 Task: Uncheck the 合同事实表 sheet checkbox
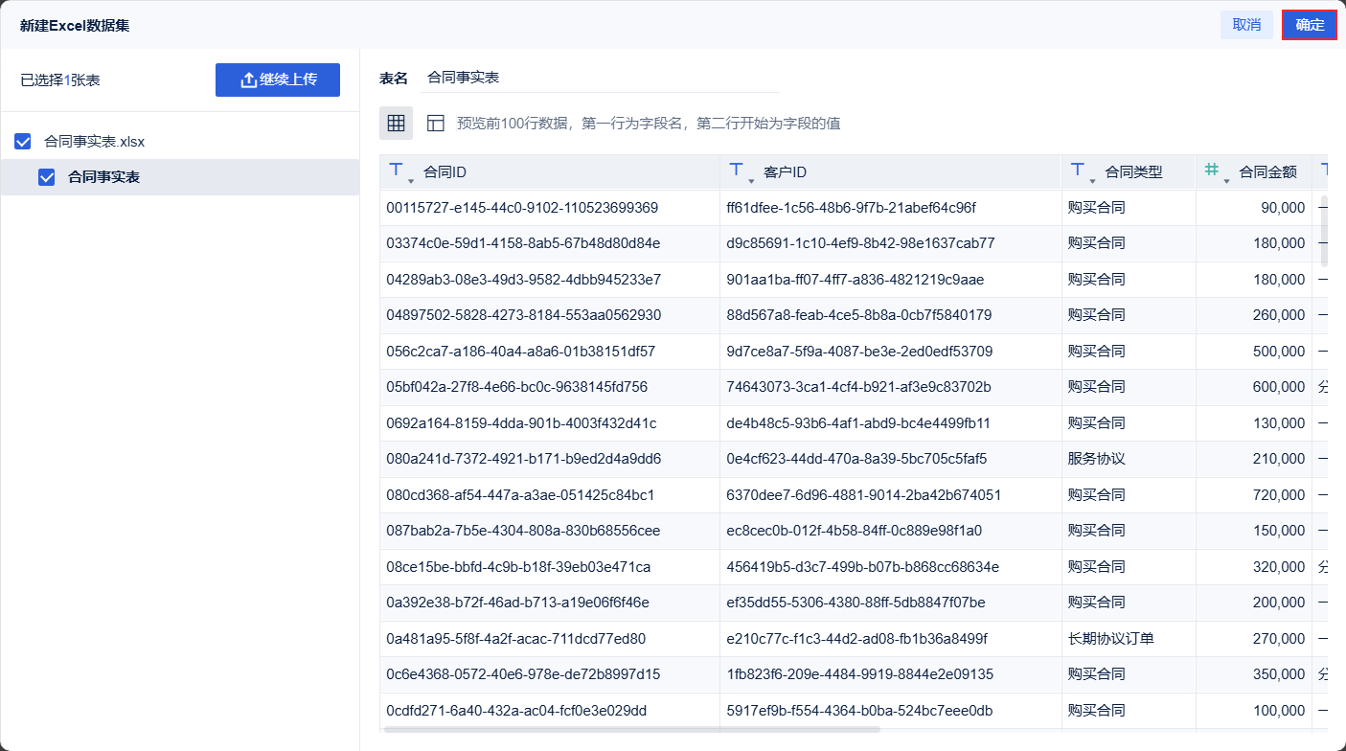(x=46, y=177)
